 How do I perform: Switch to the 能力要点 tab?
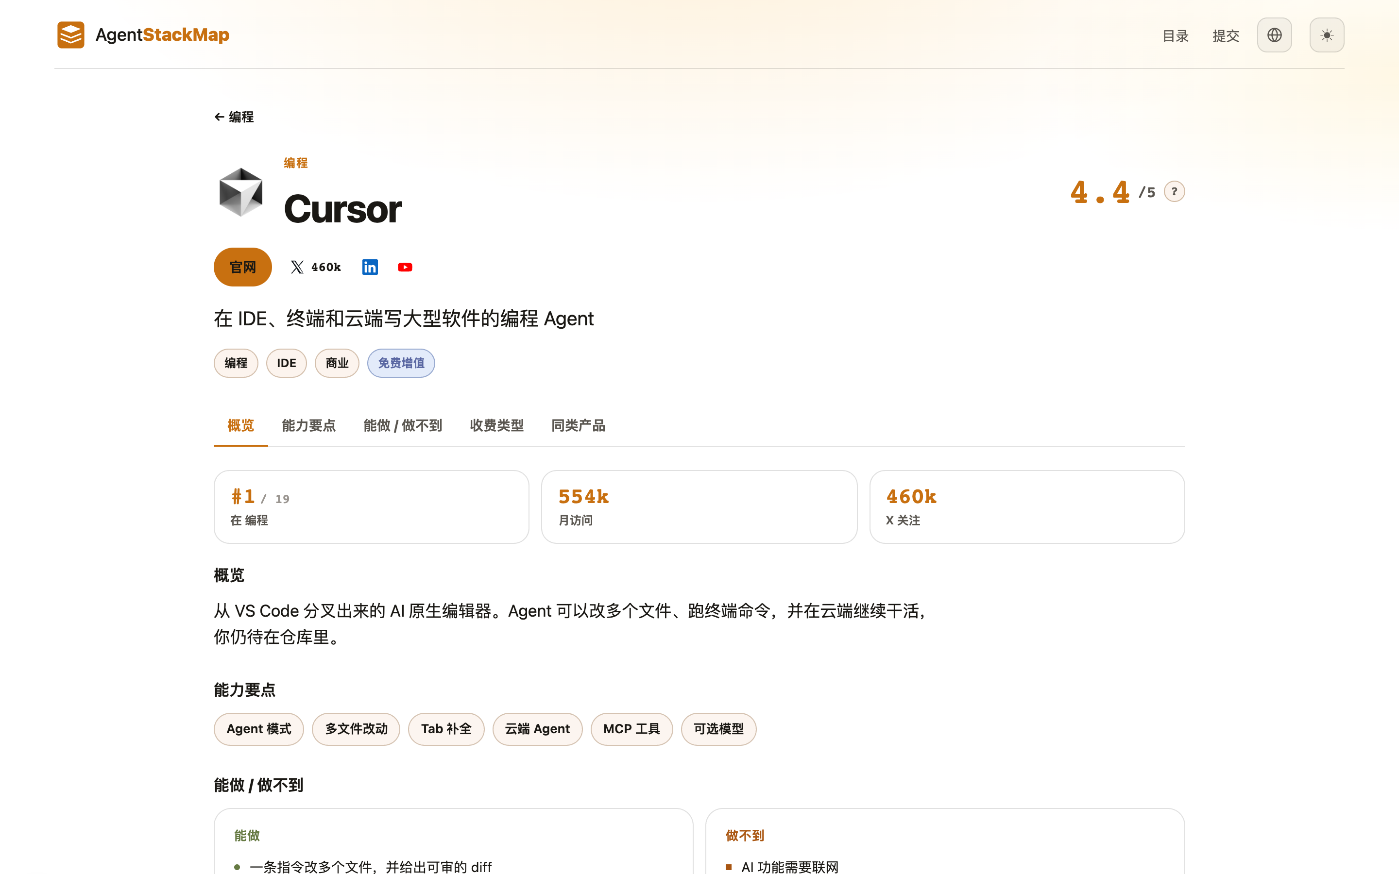click(309, 426)
